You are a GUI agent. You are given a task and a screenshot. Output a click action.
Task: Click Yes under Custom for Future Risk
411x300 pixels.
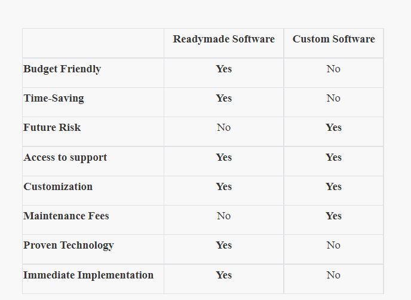(x=333, y=127)
